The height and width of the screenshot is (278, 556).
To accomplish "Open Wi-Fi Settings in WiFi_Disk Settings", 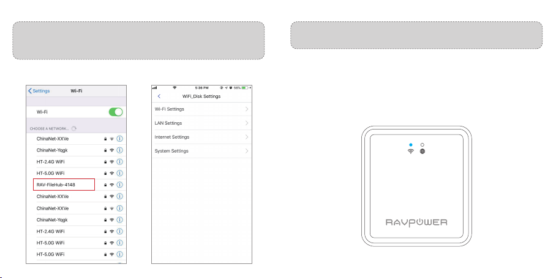I will 201,109.
